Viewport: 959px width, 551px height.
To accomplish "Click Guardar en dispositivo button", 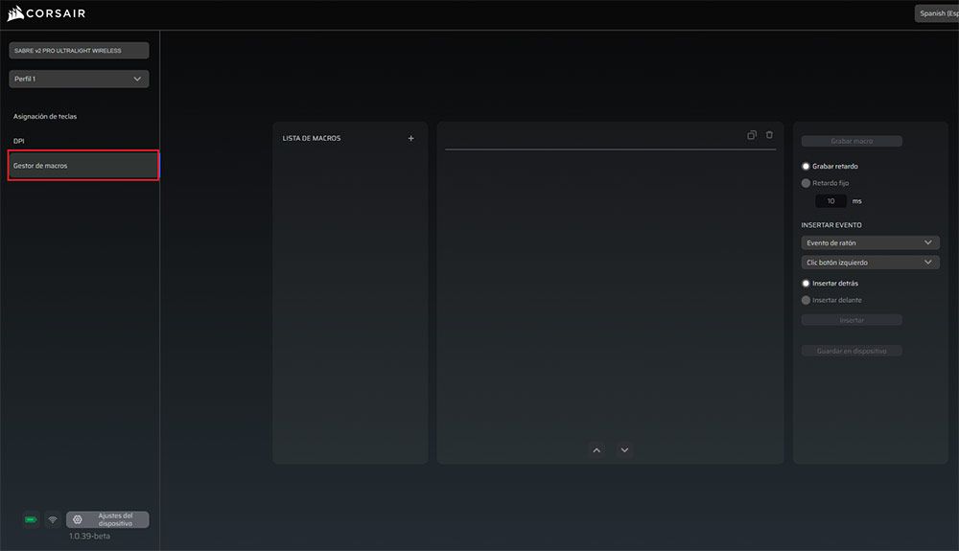I will (852, 351).
